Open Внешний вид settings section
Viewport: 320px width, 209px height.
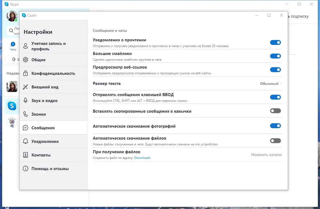53,87
